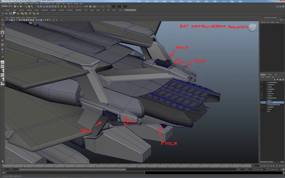The width and height of the screenshot is (285, 178).
Task: Switch to the Polygons shelf tab
Action: click(29, 10)
